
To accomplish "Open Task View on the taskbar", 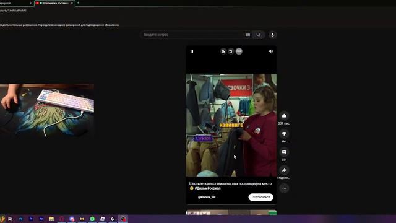I will pos(10,219).
